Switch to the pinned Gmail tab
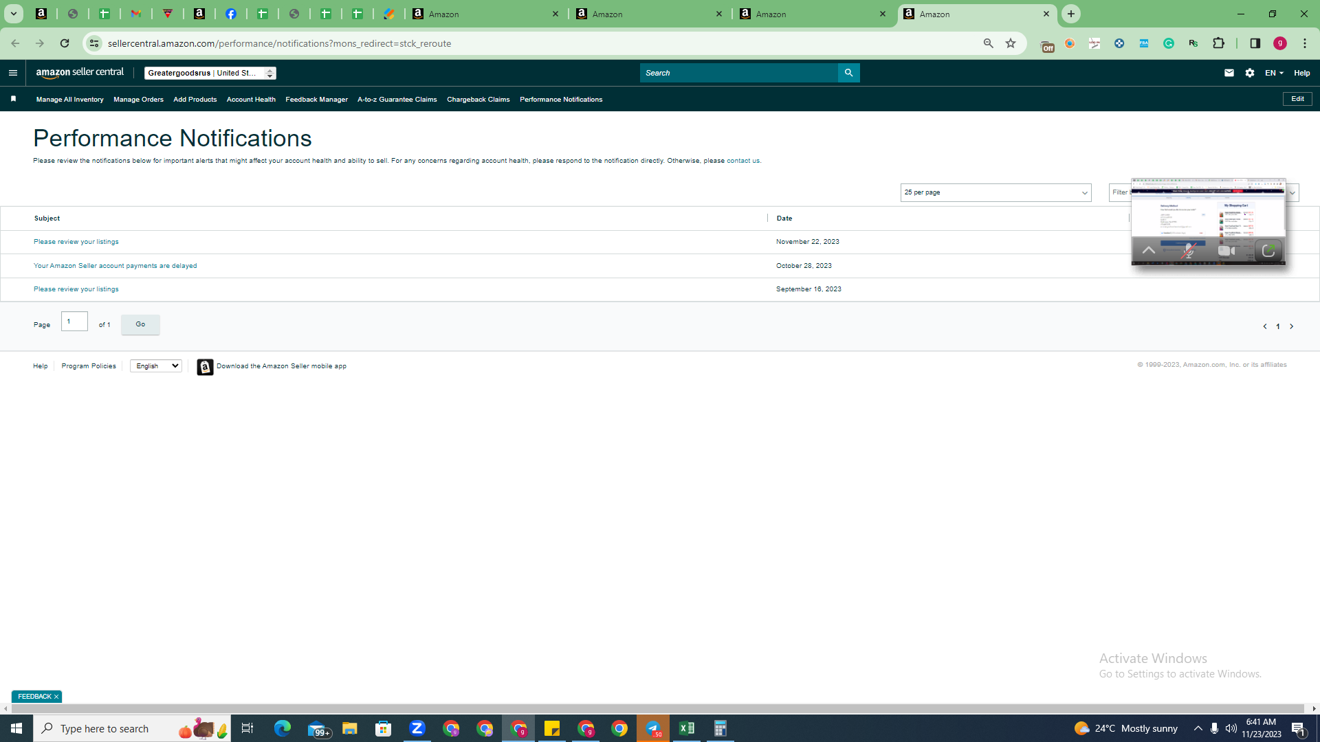Screen dimensions: 1320x742 [x=136, y=14]
